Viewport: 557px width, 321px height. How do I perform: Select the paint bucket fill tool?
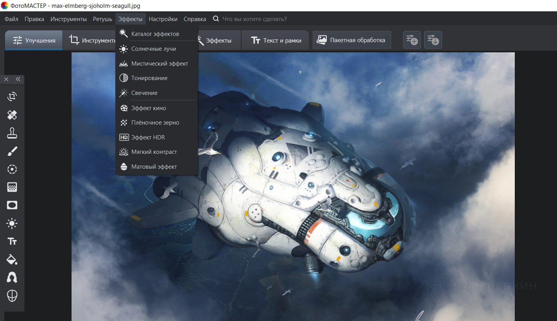12,259
